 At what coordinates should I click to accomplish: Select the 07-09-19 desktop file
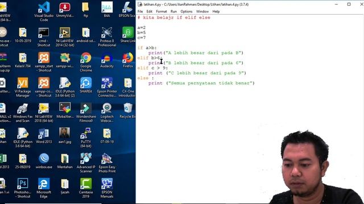coord(107,135)
